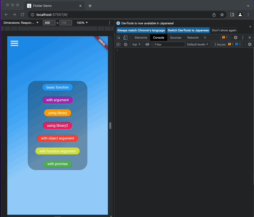
Task: Open DevTools customize menu
Action: click(243, 38)
